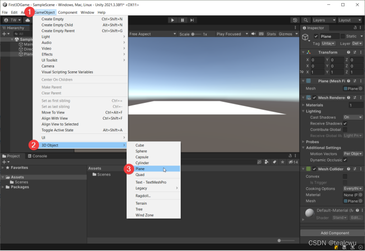Screen dimensions: 365x251
Task: Expand the Materials section
Action: click(x=303, y=105)
